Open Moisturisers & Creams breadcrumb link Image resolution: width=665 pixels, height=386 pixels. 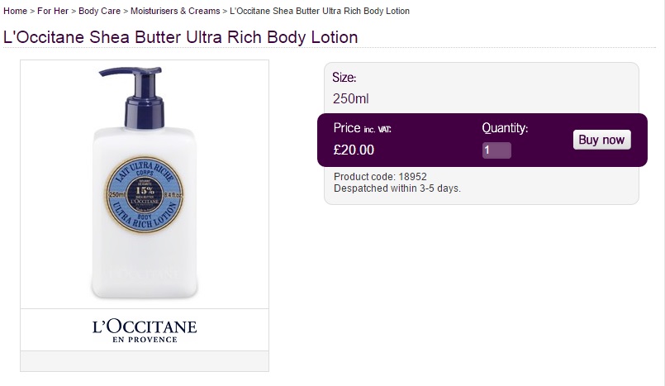175,12
